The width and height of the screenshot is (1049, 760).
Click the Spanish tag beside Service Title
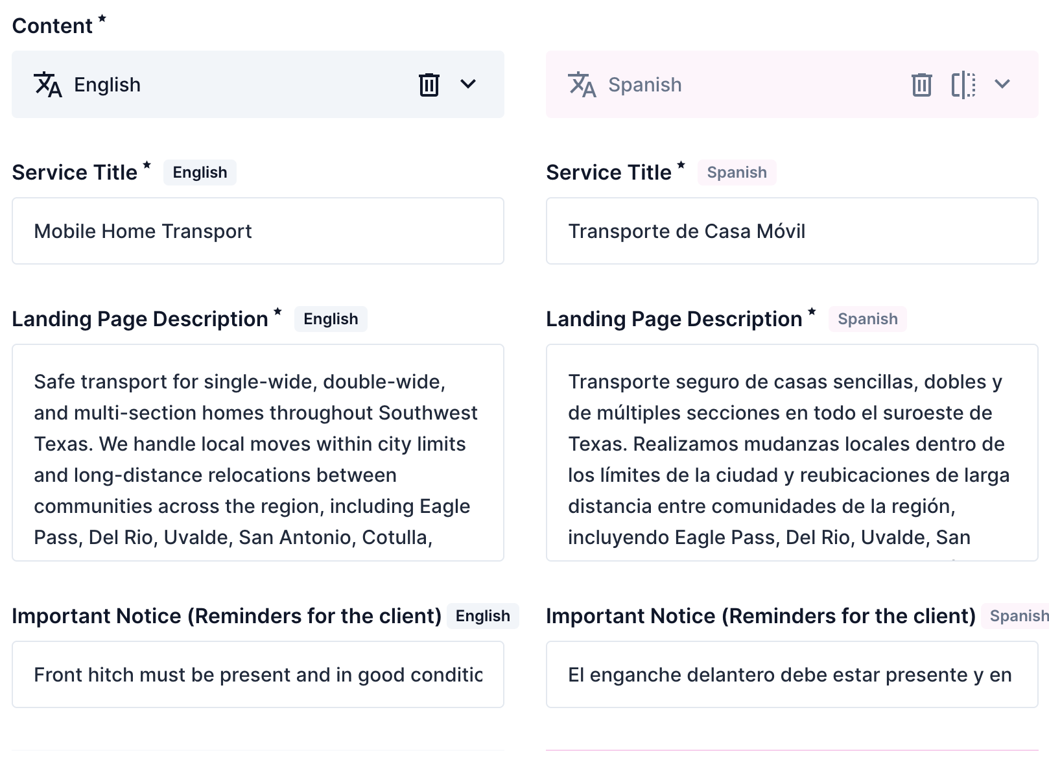(x=737, y=172)
